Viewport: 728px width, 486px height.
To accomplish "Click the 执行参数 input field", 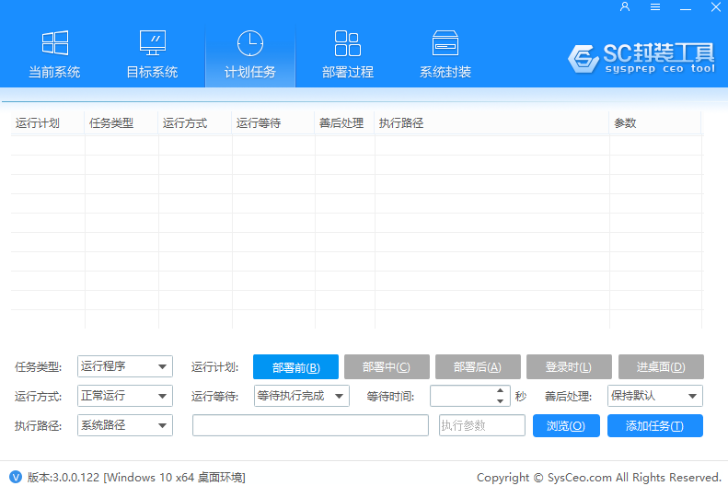I will pyautogui.click(x=482, y=425).
